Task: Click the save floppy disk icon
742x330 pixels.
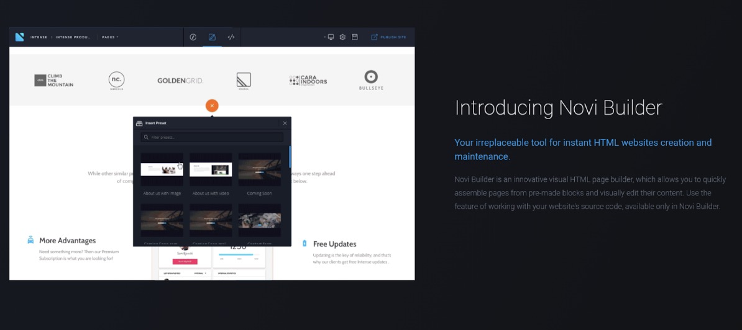Action: [355, 37]
